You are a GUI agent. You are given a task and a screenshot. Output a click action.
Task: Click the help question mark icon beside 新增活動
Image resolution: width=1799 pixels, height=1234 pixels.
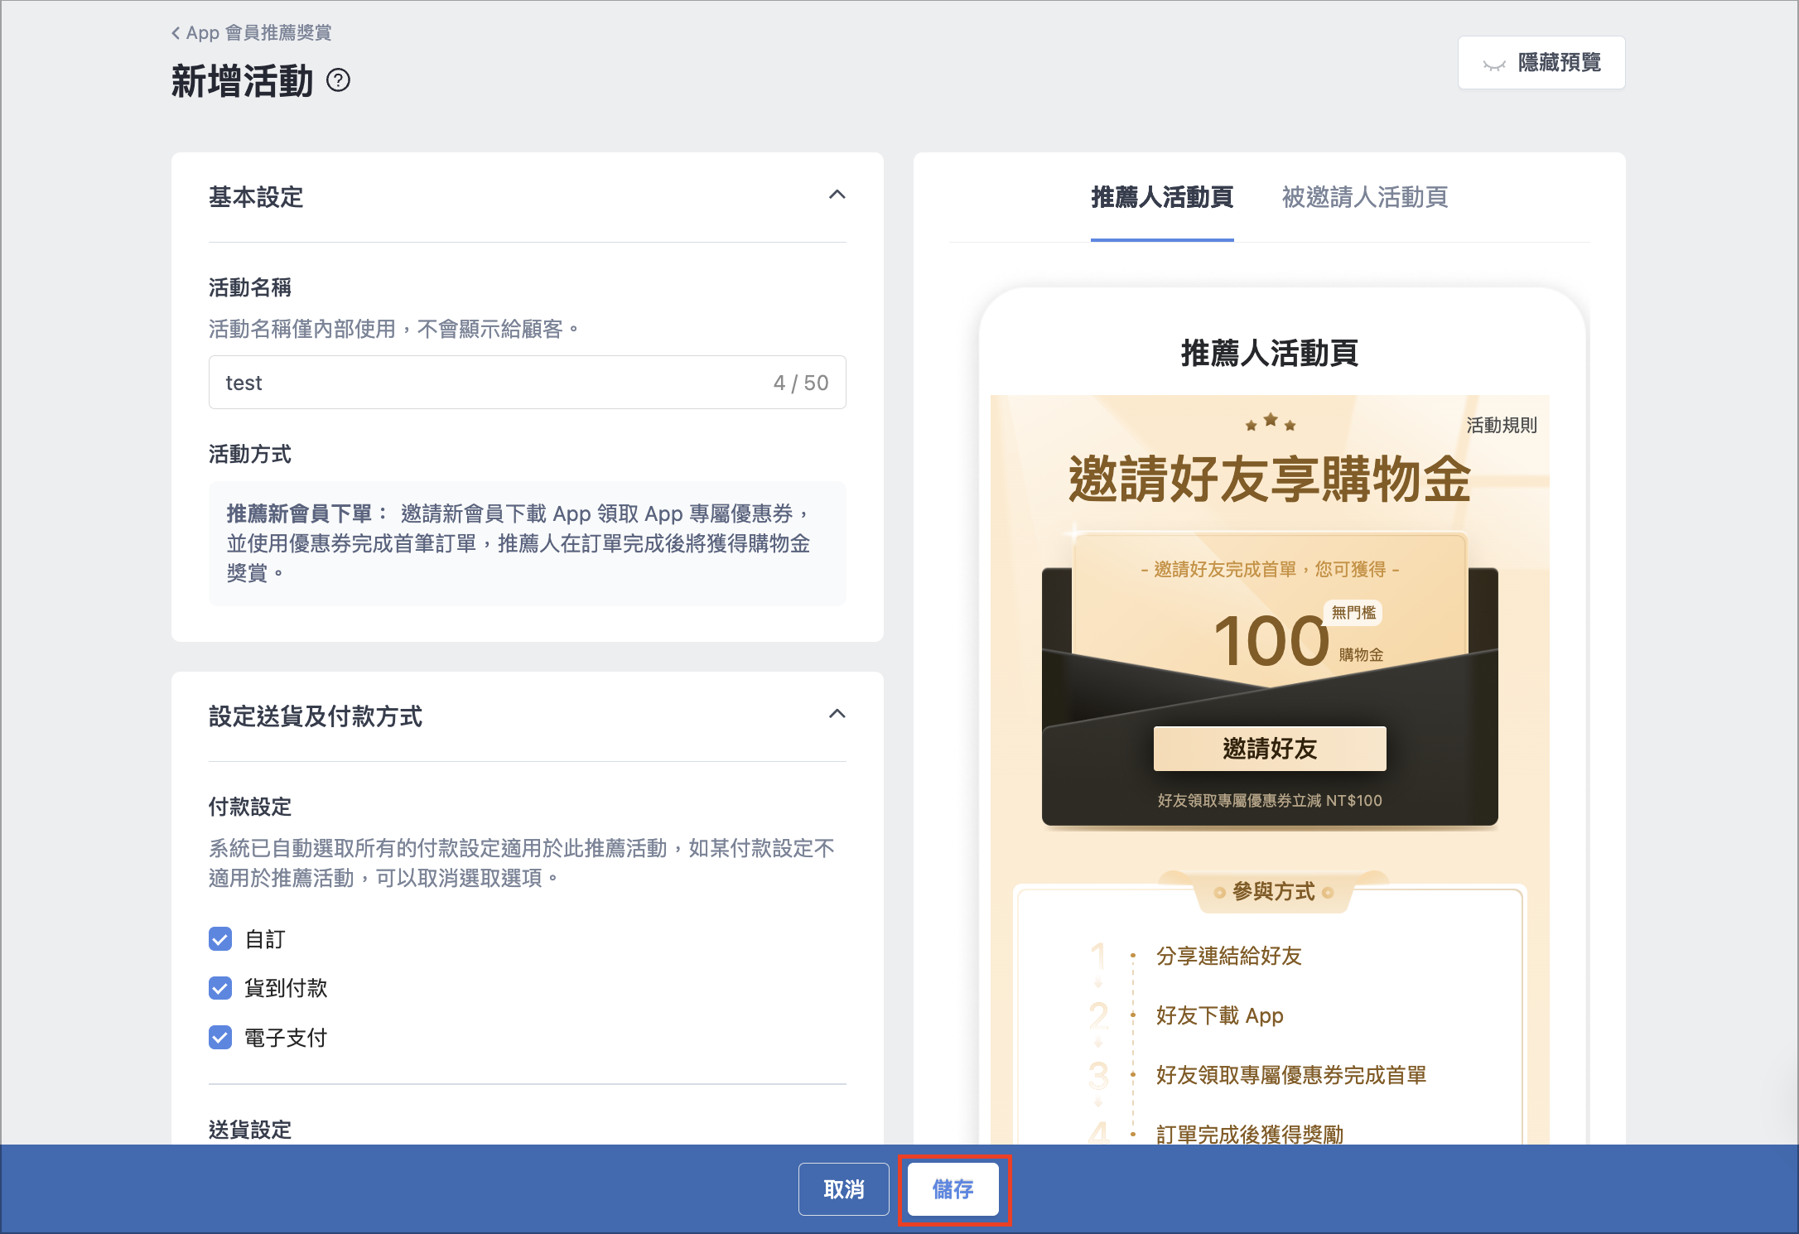click(x=338, y=80)
